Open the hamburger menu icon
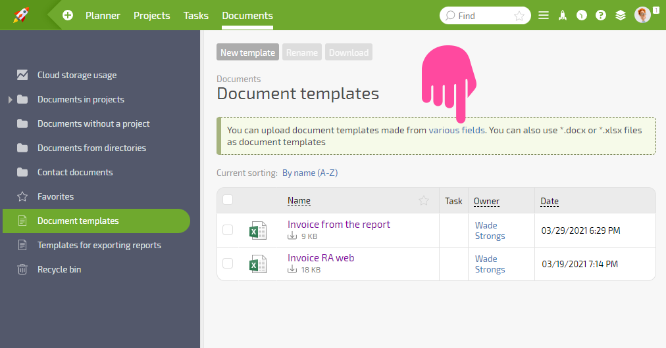Viewport: 666px width, 348px height. (x=543, y=16)
